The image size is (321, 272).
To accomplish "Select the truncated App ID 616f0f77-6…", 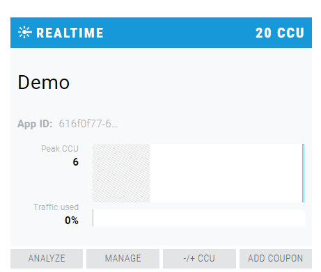I will [x=88, y=124].
